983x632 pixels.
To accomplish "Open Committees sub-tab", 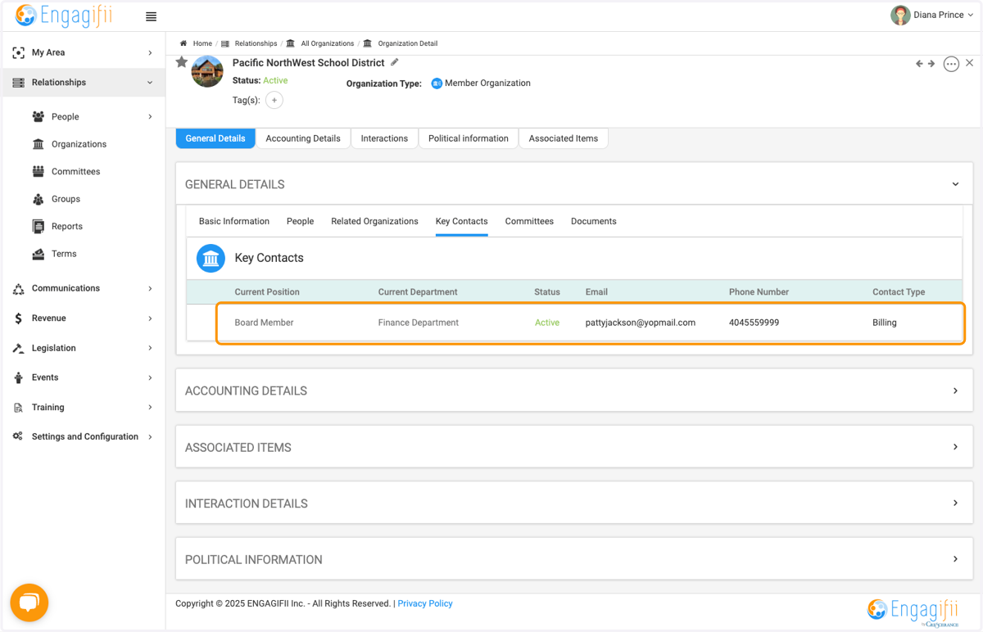I will [x=529, y=221].
